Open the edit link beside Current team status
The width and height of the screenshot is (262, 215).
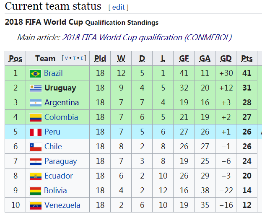point(118,8)
